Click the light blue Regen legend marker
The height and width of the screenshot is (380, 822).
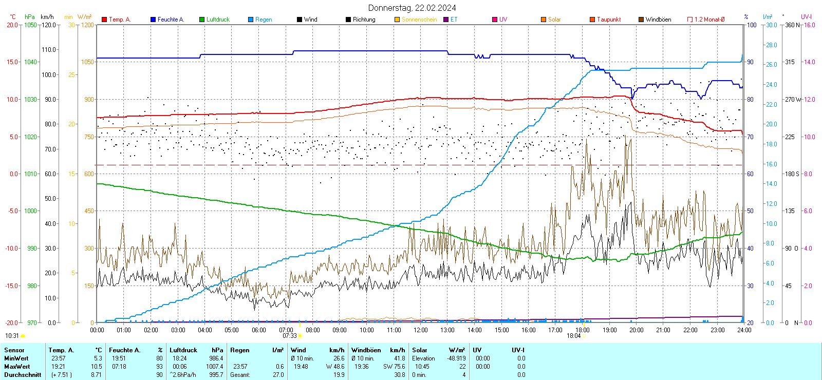251,20
